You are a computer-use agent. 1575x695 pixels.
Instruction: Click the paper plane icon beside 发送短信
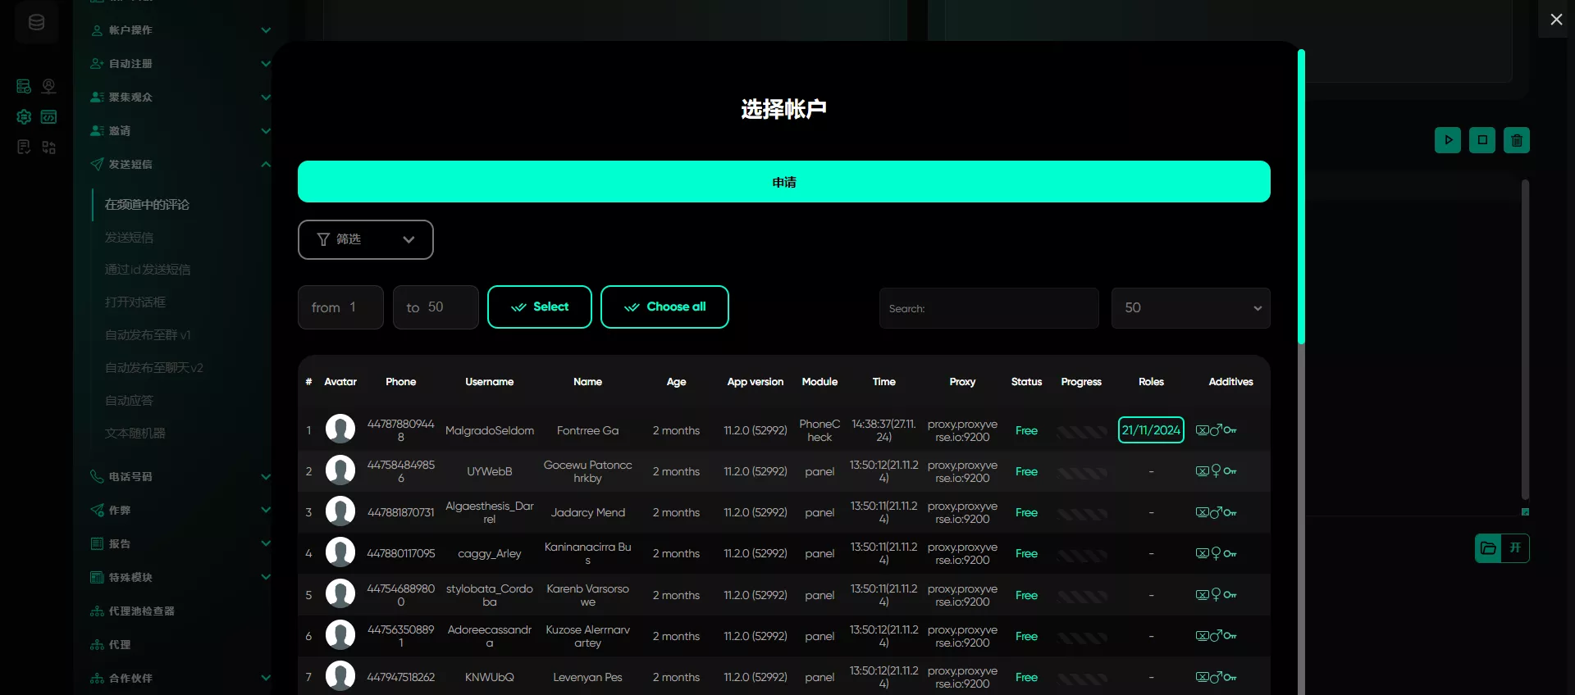click(x=97, y=164)
